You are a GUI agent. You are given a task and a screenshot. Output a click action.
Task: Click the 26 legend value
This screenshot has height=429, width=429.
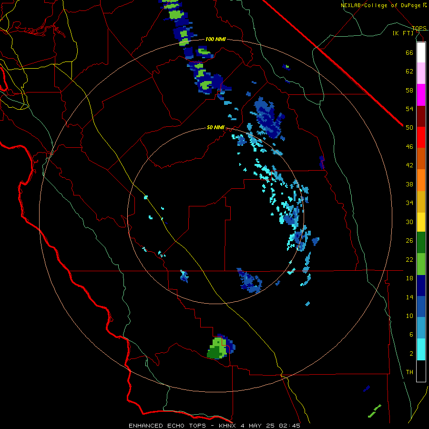click(x=409, y=241)
